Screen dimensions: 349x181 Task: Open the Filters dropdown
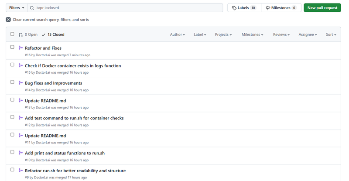tap(17, 8)
